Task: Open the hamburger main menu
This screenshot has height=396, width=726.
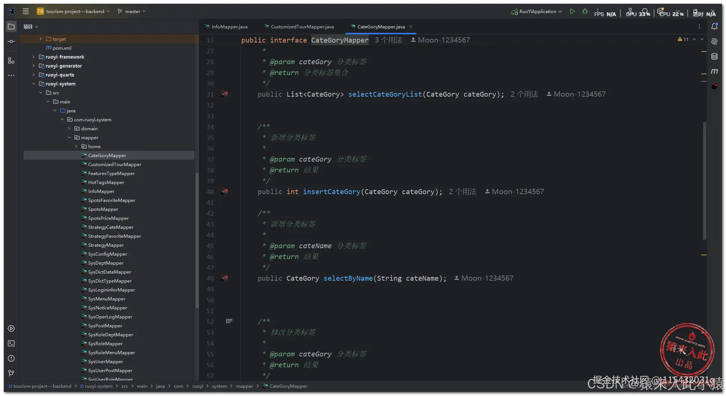Action: (x=25, y=11)
